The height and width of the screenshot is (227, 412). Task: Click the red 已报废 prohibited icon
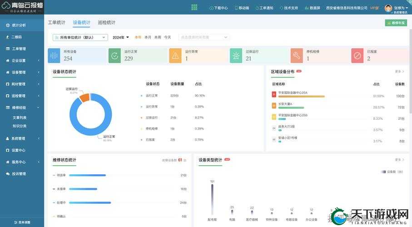[357, 56]
